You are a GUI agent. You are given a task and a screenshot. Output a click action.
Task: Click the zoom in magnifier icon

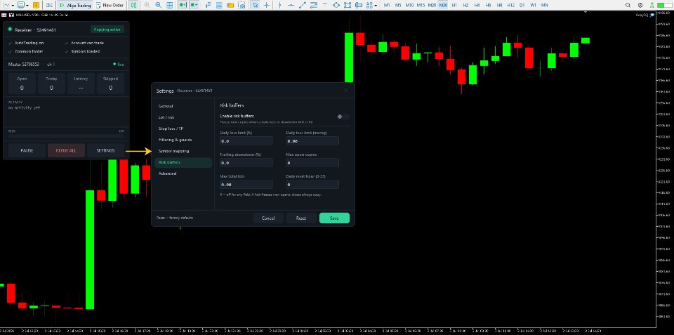[x=147, y=5]
